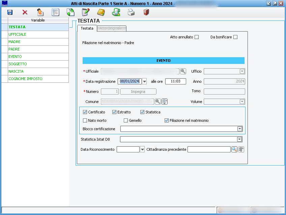Screen dimensions: 286x215
Task: Click the printer icon
Action: tap(131, 12)
